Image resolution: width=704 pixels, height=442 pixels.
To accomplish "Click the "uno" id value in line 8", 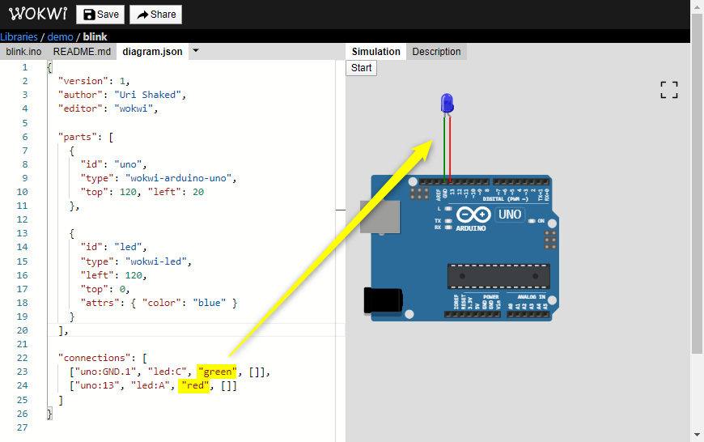I will pyautogui.click(x=128, y=164).
